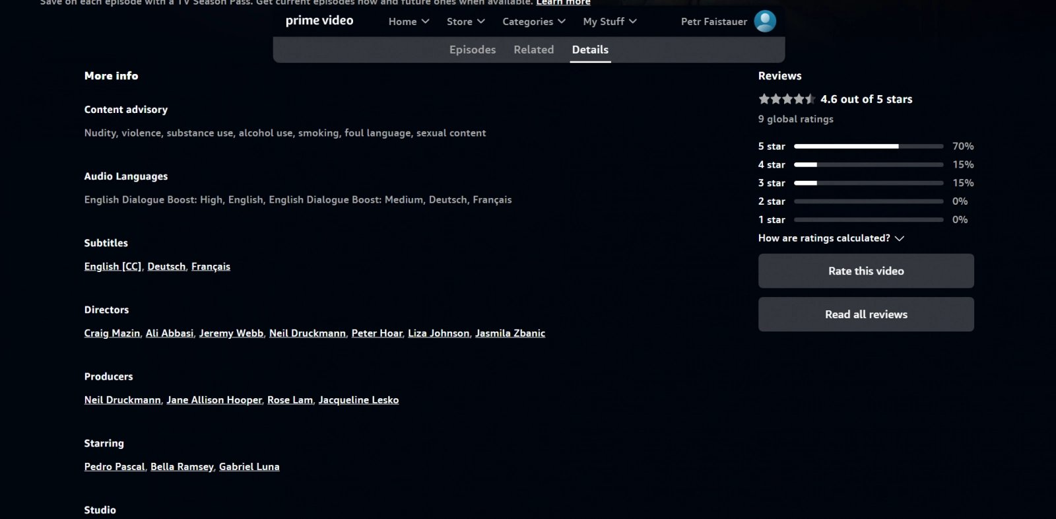
Task: Click the Starring heading
Action: pyautogui.click(x=104, y=443)
